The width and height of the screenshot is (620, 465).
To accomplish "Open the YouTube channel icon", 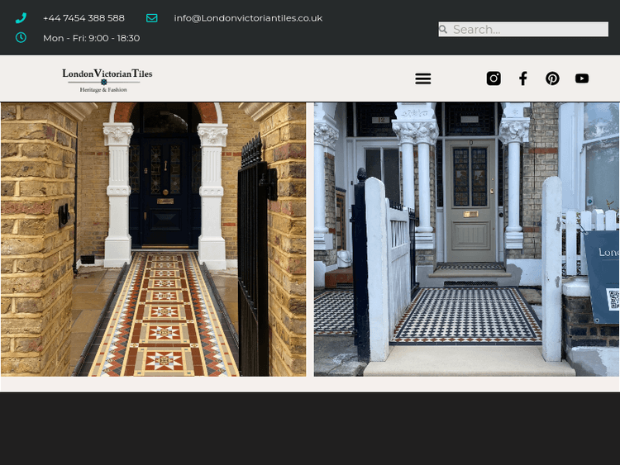I will tap(582, 78).
